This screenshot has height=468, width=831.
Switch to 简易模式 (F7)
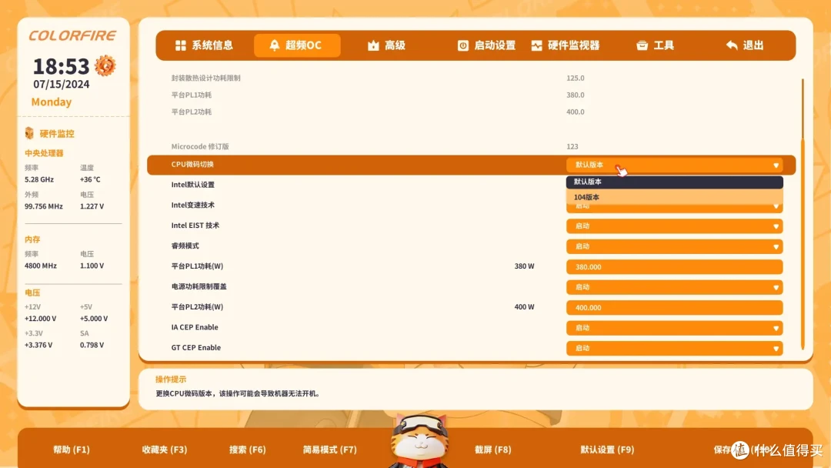click(329, 450)
